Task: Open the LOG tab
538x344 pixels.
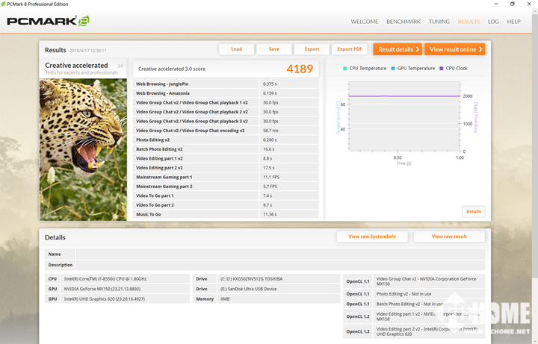Action: [x=493, y=22]
